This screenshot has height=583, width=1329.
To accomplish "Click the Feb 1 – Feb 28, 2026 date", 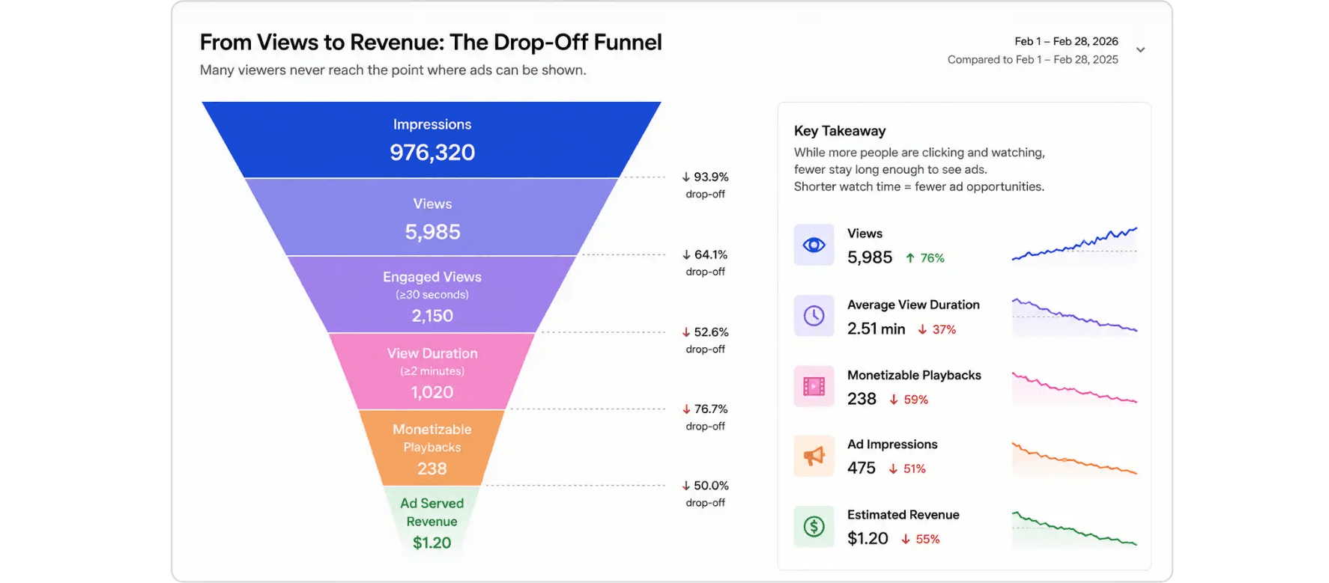I will point(1066,41).
